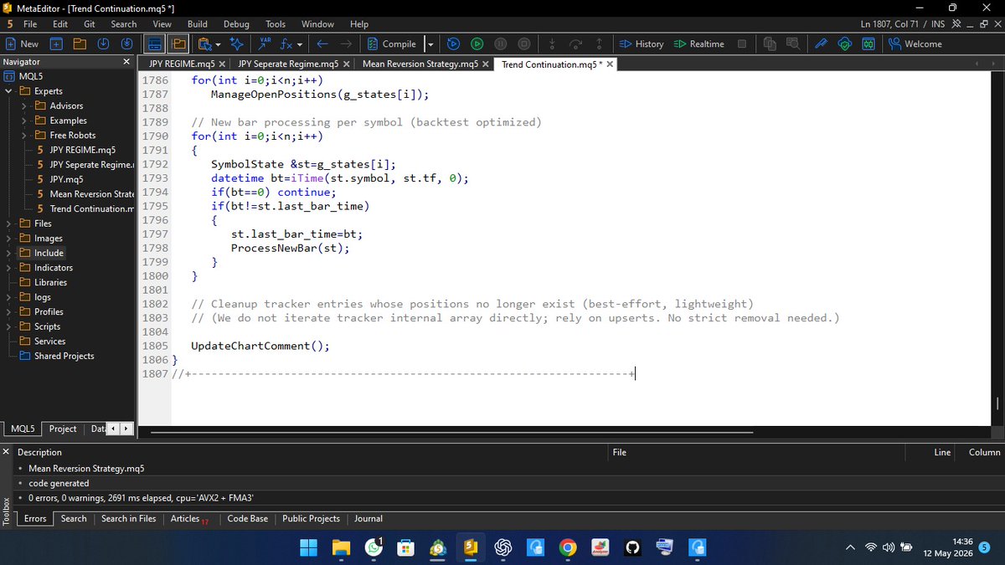Screen dimensions: 1005x565
Task: Click the step out debug icon
Action: tap(599, 44)
